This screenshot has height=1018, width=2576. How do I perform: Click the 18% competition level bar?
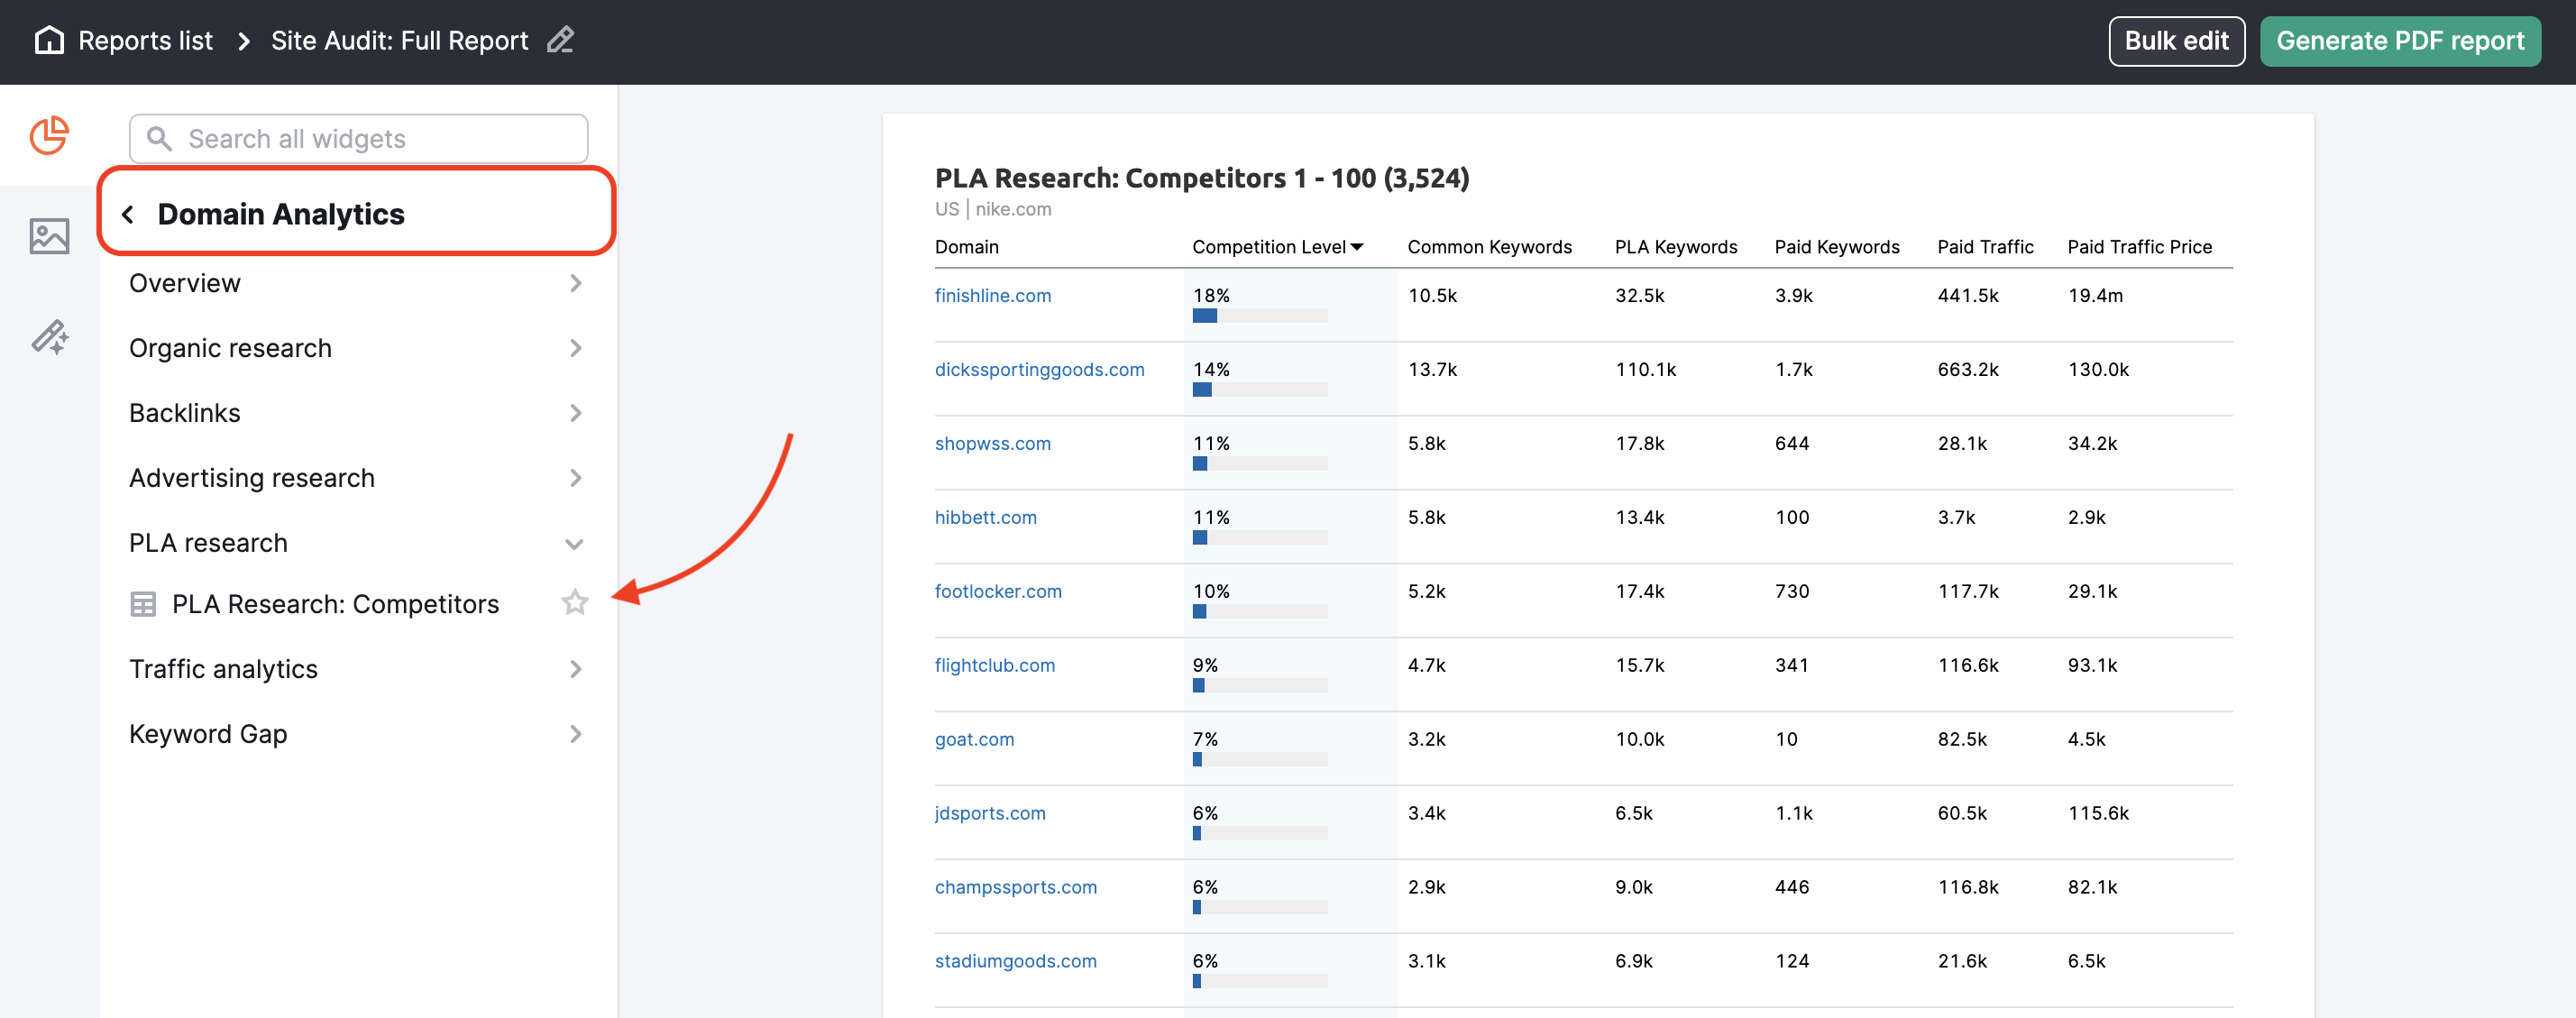click(x=1259, y=316)
